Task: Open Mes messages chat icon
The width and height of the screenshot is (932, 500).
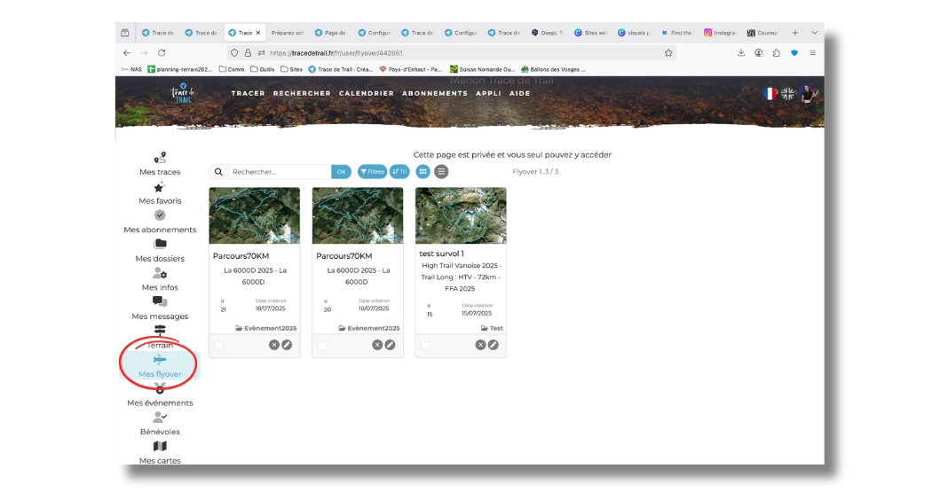Action: tap(160, 302)
